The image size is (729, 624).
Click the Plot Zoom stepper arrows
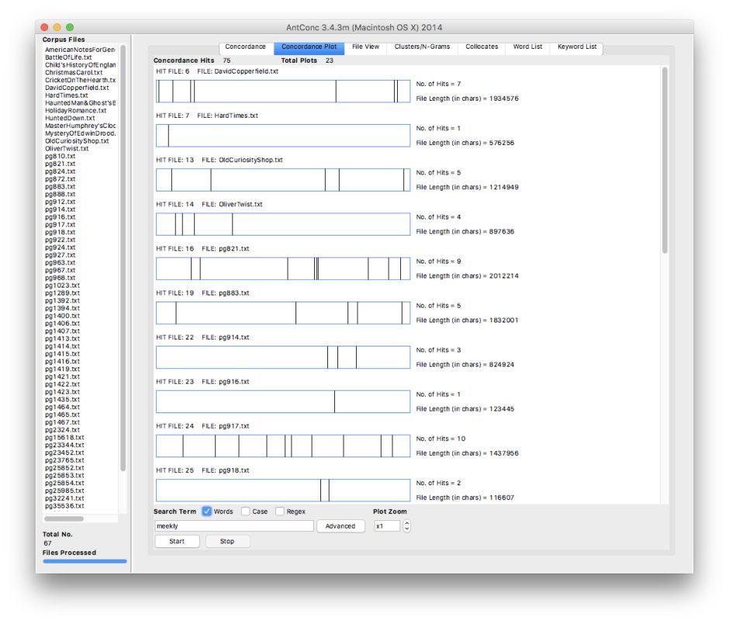pyautogui.click(x=407, y=526)
